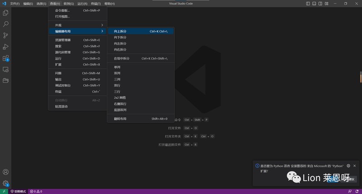This screenshot has height=194, width=362.
Task: Click the folder icon below Remote Explorer
Action: tap(5, 80)
